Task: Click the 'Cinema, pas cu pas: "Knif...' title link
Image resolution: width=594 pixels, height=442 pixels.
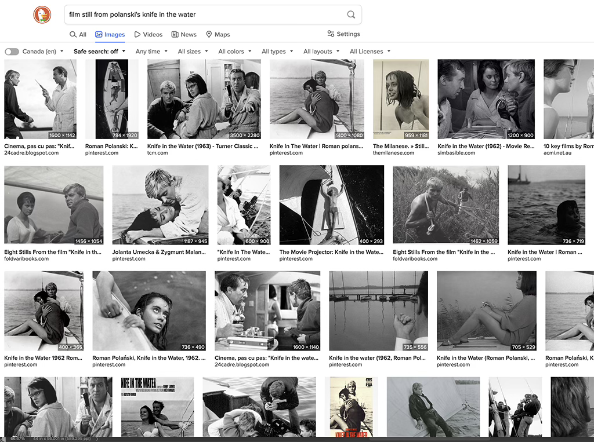Action: [39, 146]
